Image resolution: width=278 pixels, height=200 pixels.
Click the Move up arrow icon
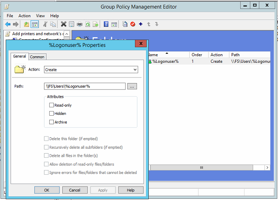pos(149,24)
